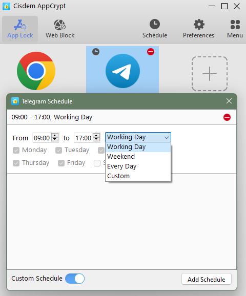Toggle the Thursday checkbox
Viewport: 246px width, 296px height.
click(x=16, y=163)
